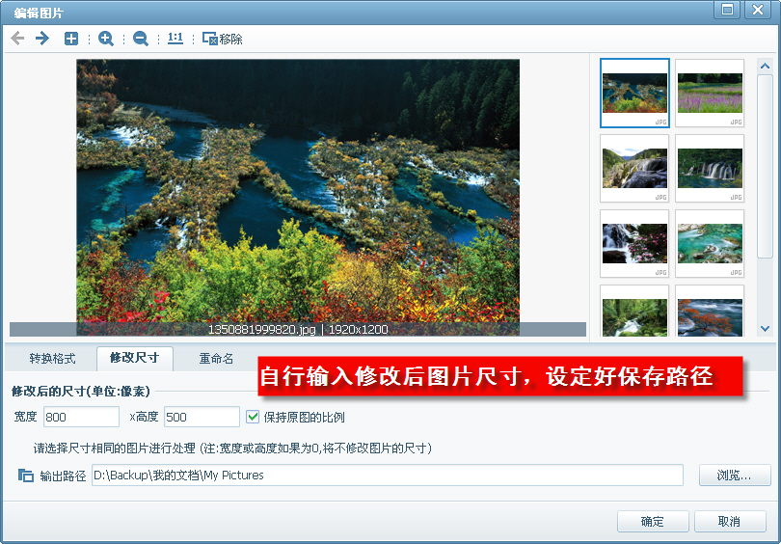Zoom in with magnifier plus icon
This screenshot has width=781, height=544.
point(106,39)
